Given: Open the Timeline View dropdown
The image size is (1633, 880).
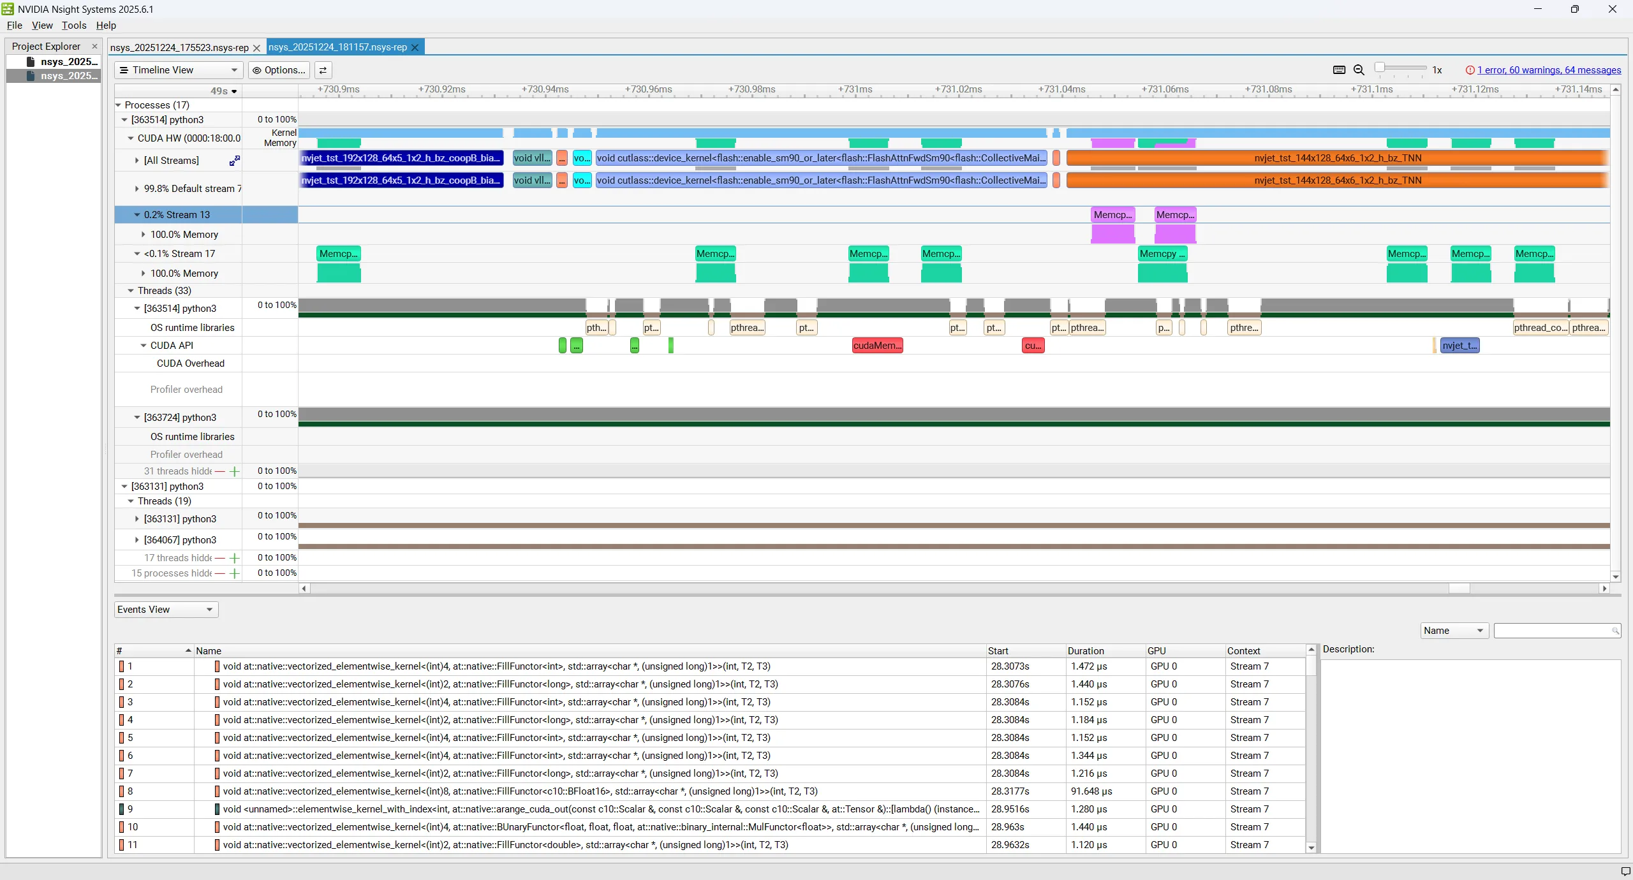Looking at the screenshot, I should (x=179, y=70).
